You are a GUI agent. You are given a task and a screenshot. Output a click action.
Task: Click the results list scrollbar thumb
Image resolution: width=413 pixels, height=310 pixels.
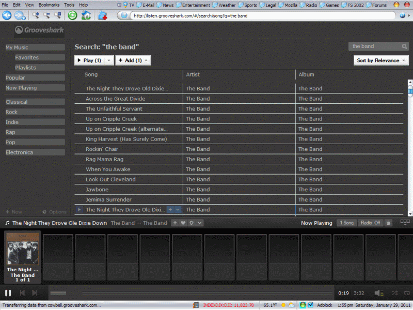pos(410,91)
